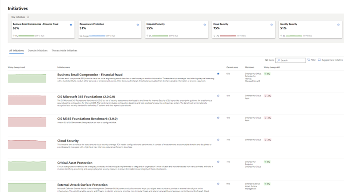Viewport: 351px width, 192px height.
Task: Open the Filter options
Action: 311,60
